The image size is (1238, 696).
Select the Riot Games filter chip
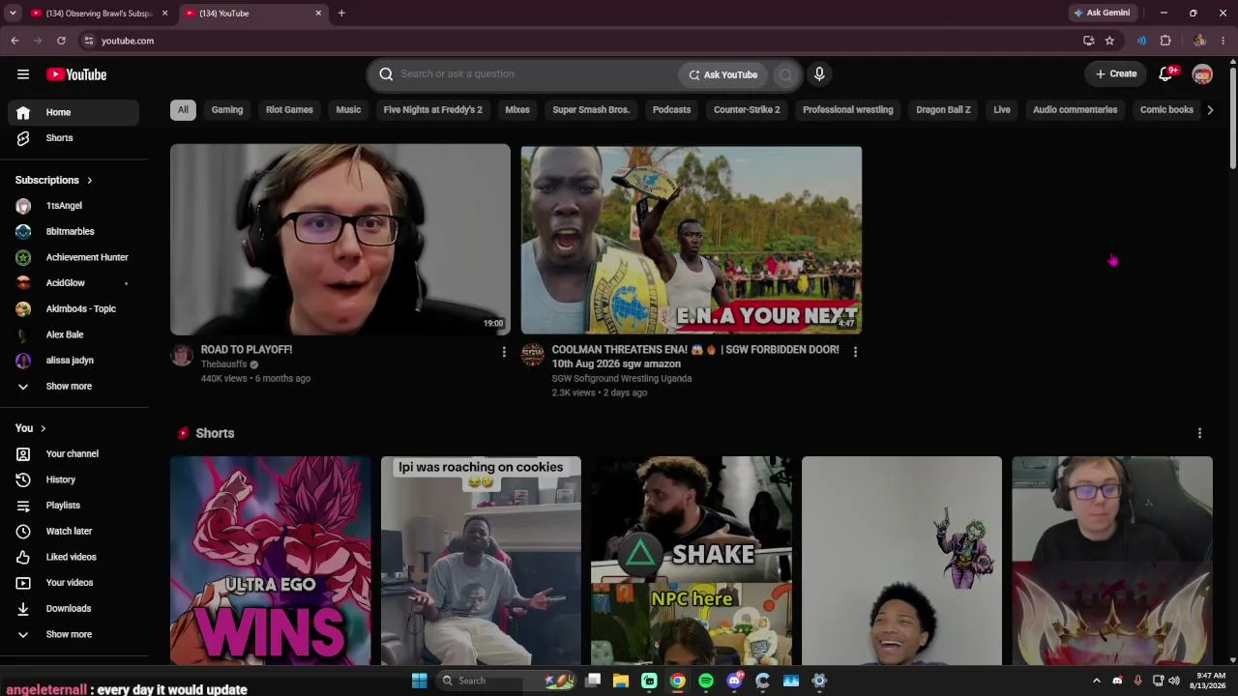pyautogui.click(x=289, y=110)
